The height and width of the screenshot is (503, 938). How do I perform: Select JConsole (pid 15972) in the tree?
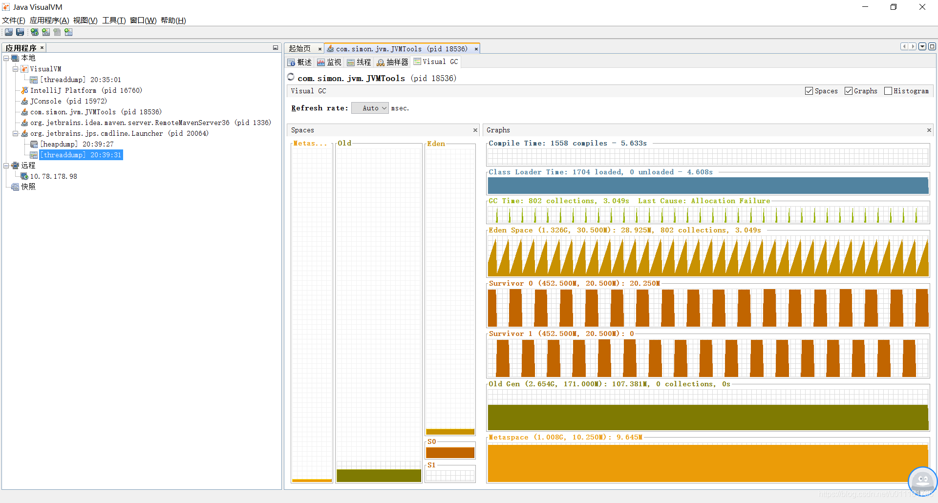tap(68, 101)
